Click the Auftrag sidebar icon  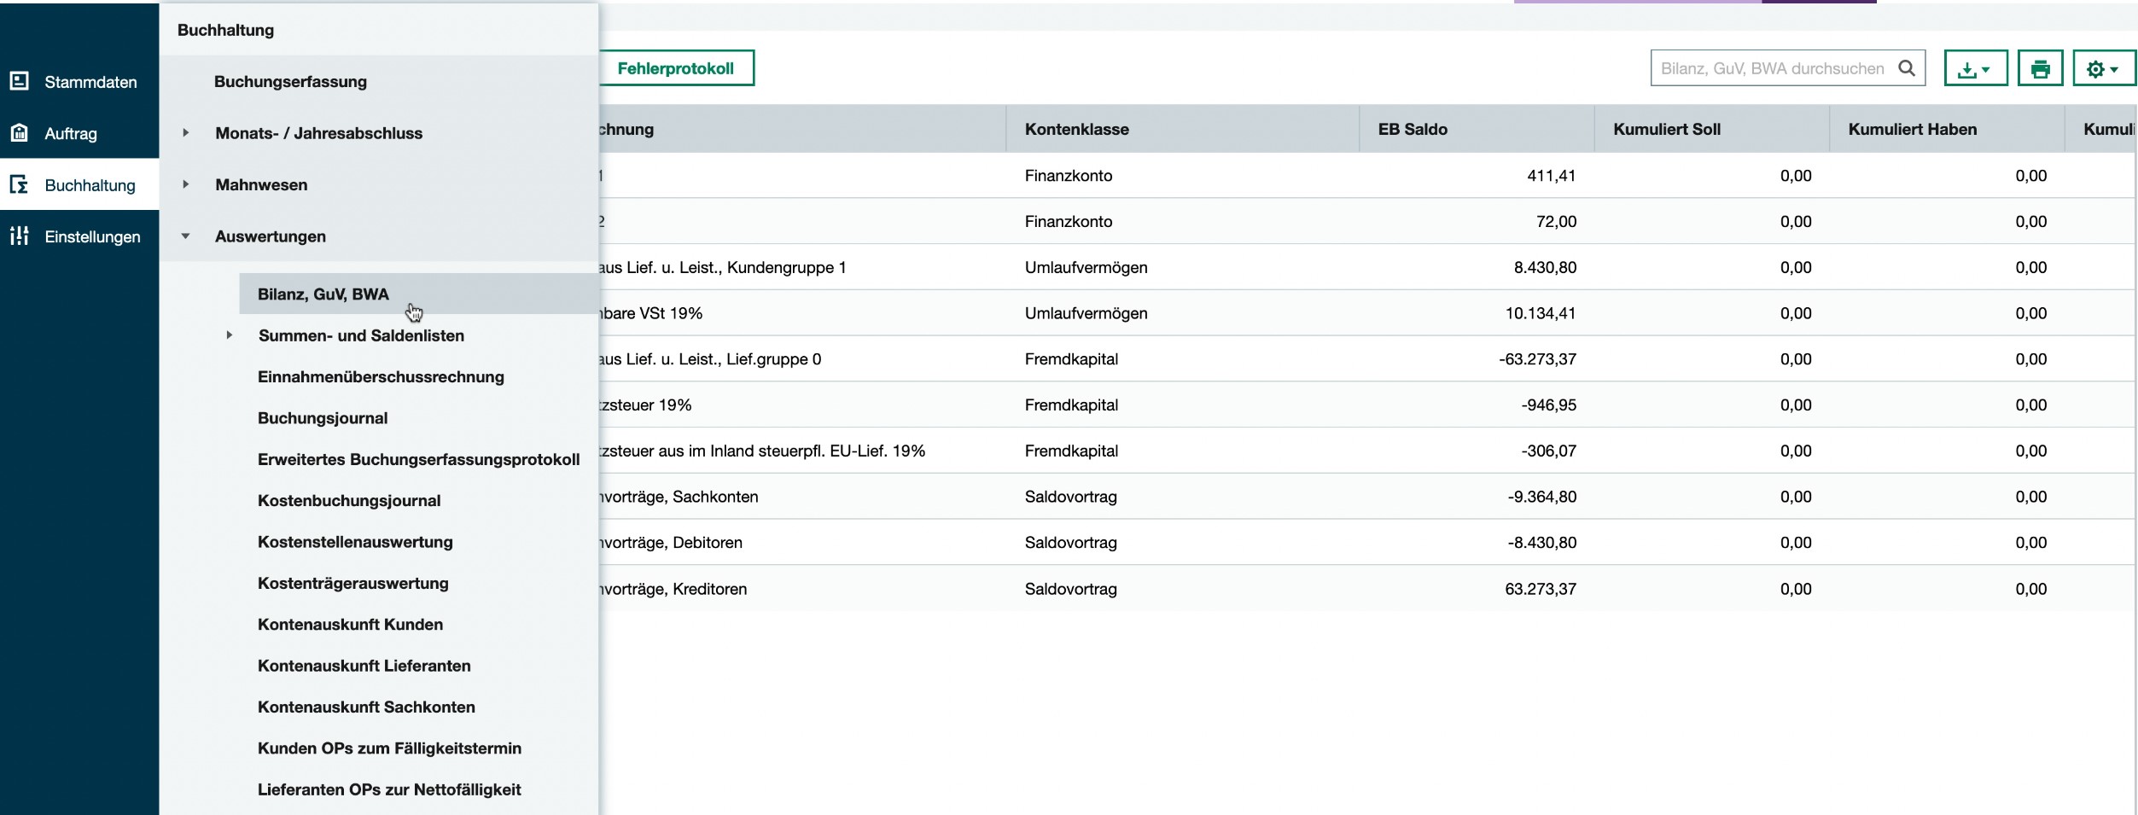(x=19, y=133)
